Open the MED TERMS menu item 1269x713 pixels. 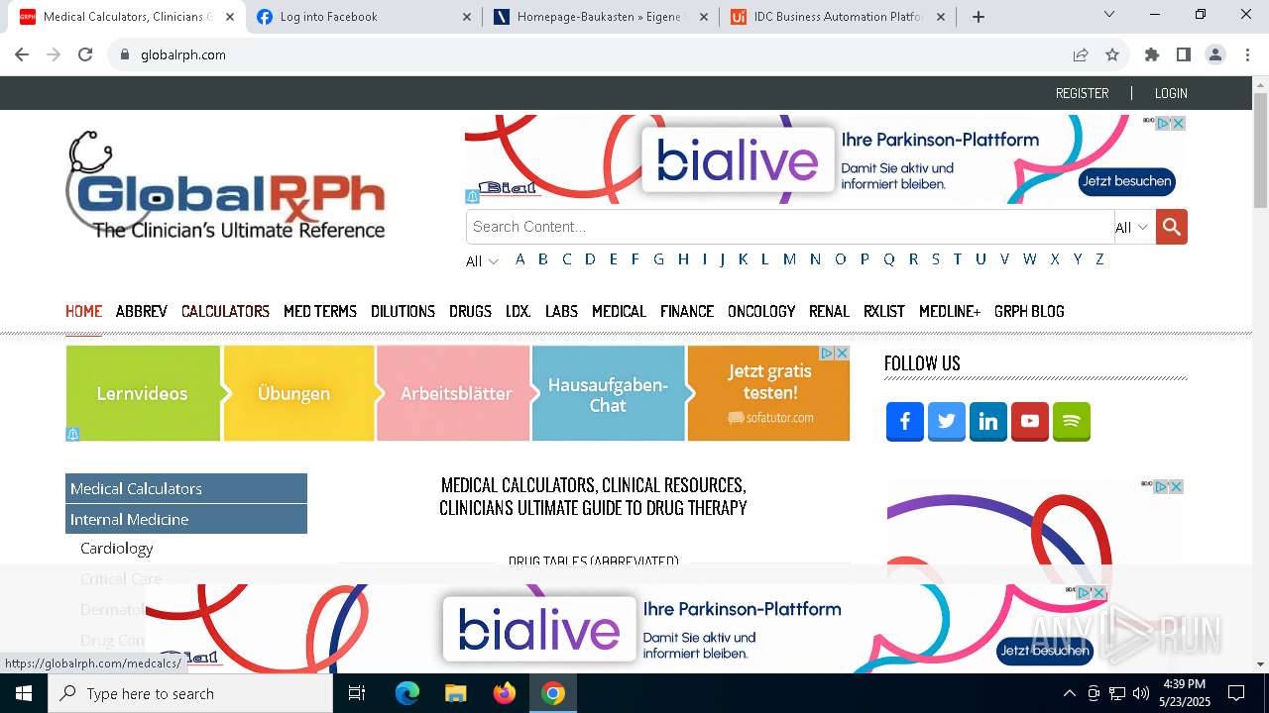[x=320, y=311]
